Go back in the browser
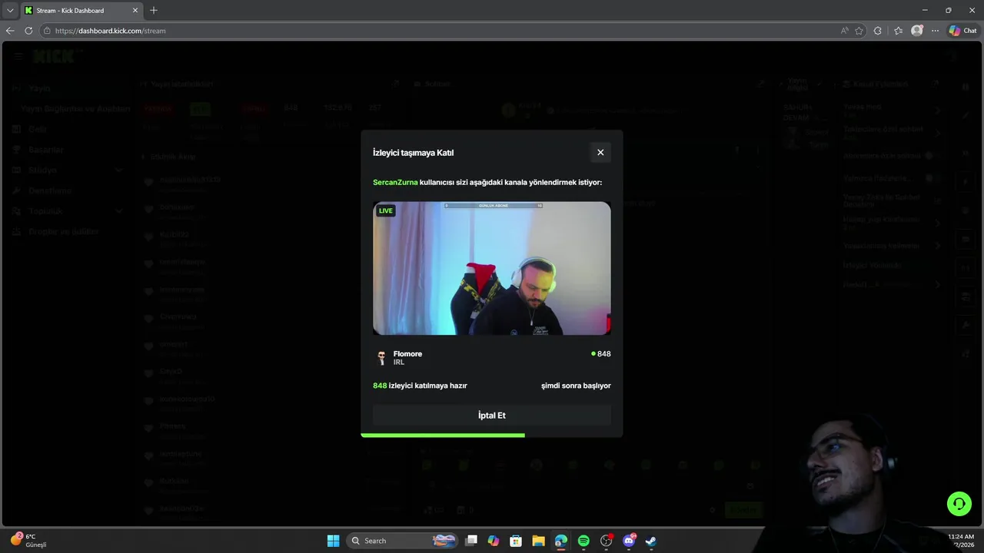984x553 pixels. click(x=10, y=31)
